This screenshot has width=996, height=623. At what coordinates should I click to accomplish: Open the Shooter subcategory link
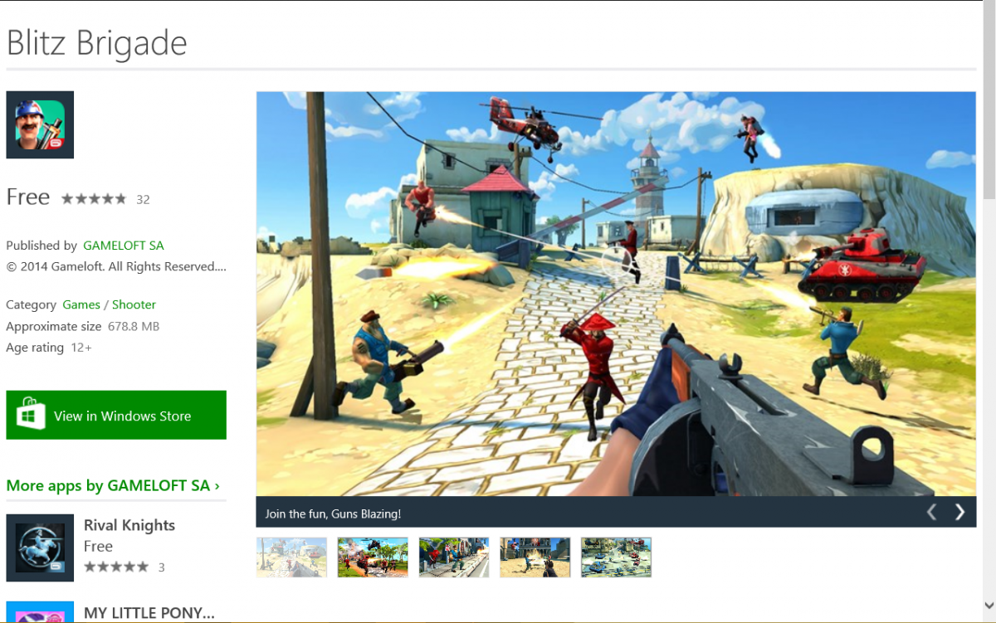click(x=134, y=304)
